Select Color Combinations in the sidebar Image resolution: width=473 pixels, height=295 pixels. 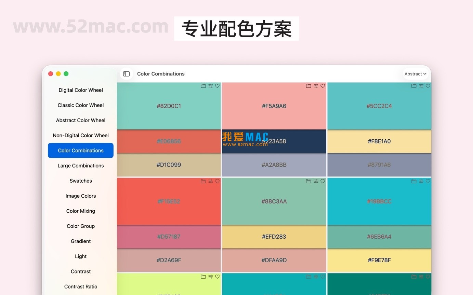point(81,150)
